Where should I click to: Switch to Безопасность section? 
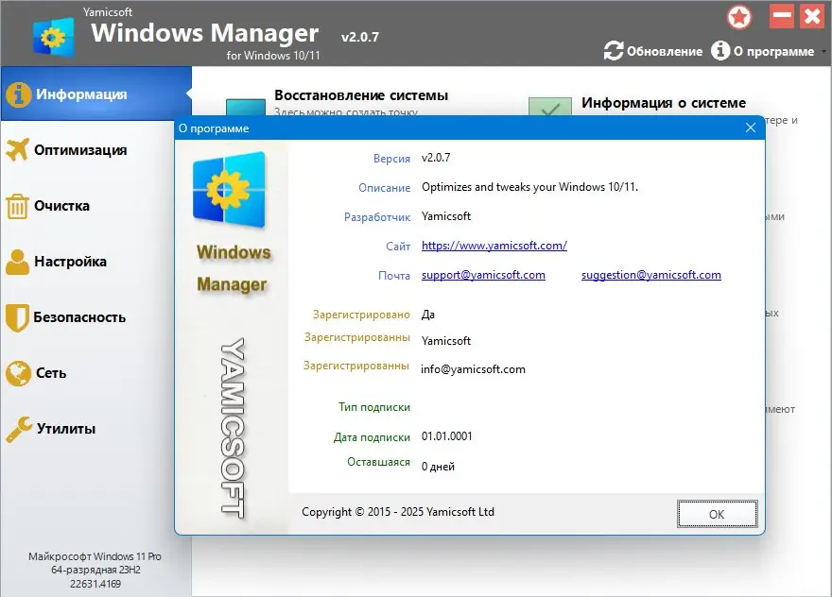point(79,317)
